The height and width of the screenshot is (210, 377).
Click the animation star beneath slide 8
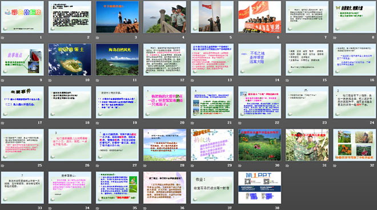(x=335, y=38)
